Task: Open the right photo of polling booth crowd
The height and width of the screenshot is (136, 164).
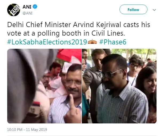Action: tap(119, 86)
